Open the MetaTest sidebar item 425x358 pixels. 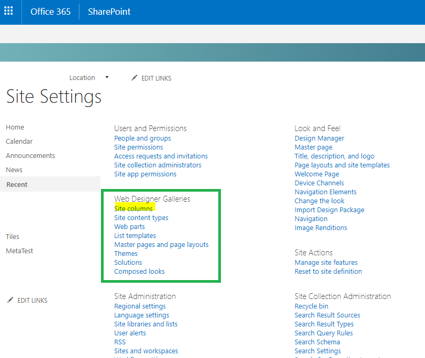pos(19,251)
